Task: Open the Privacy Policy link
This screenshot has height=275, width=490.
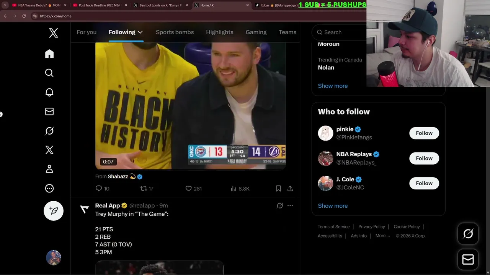Action: tap(371, 226)
